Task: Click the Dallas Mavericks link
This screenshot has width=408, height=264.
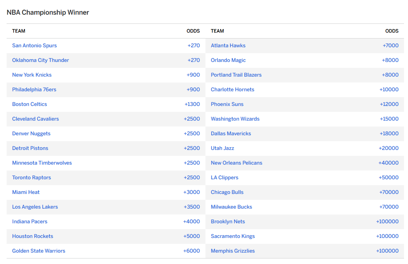Action: tap(231, 134)
